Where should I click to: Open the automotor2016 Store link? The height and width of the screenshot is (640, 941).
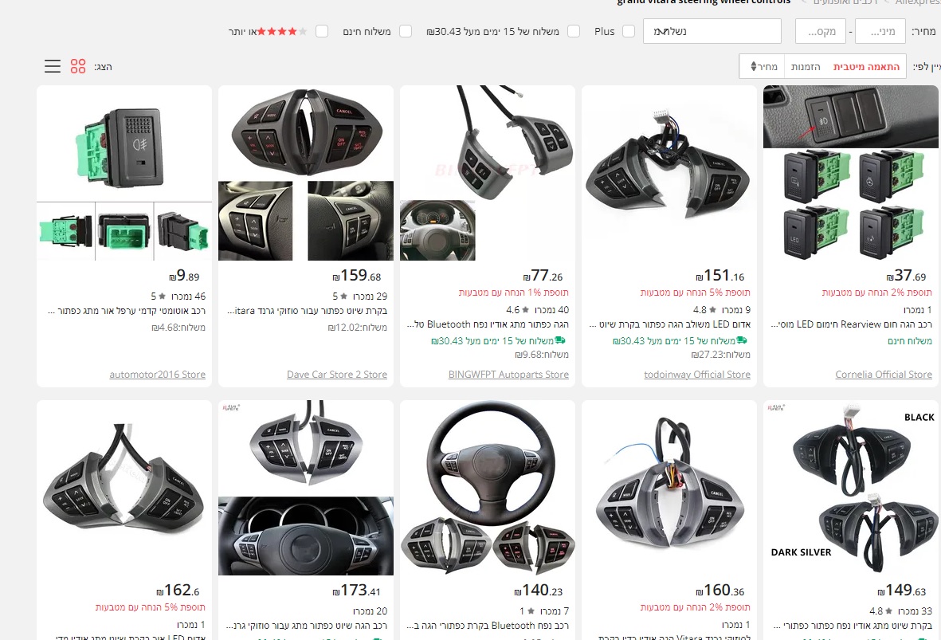click(x=157, y=375)
